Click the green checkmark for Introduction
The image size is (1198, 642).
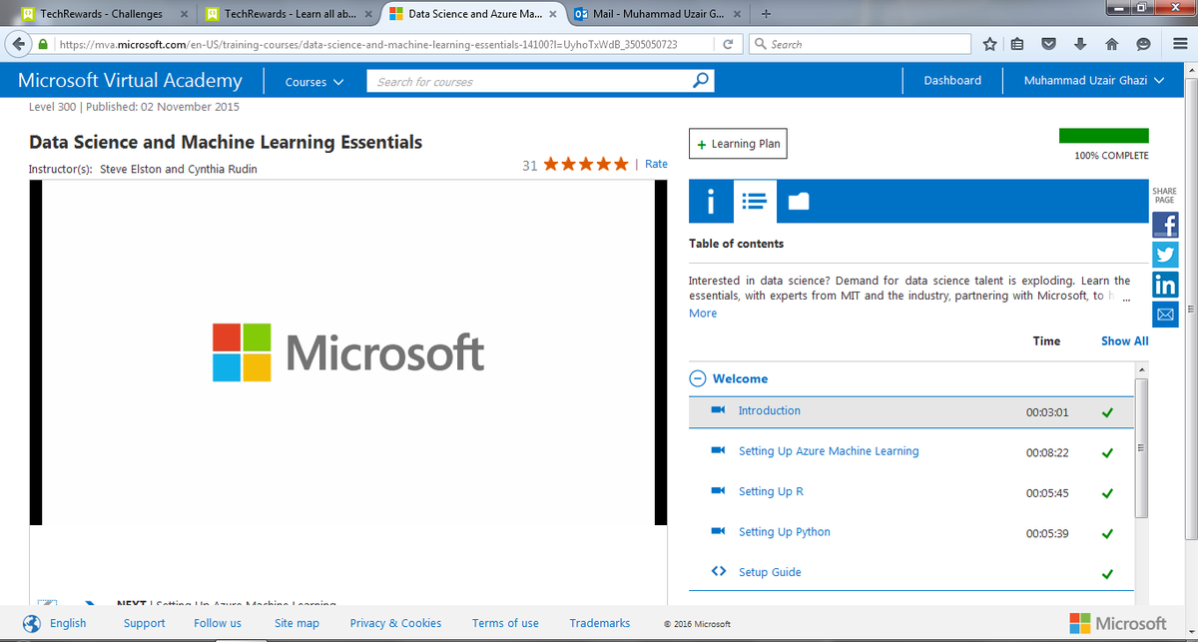[x=1107, y=412]
